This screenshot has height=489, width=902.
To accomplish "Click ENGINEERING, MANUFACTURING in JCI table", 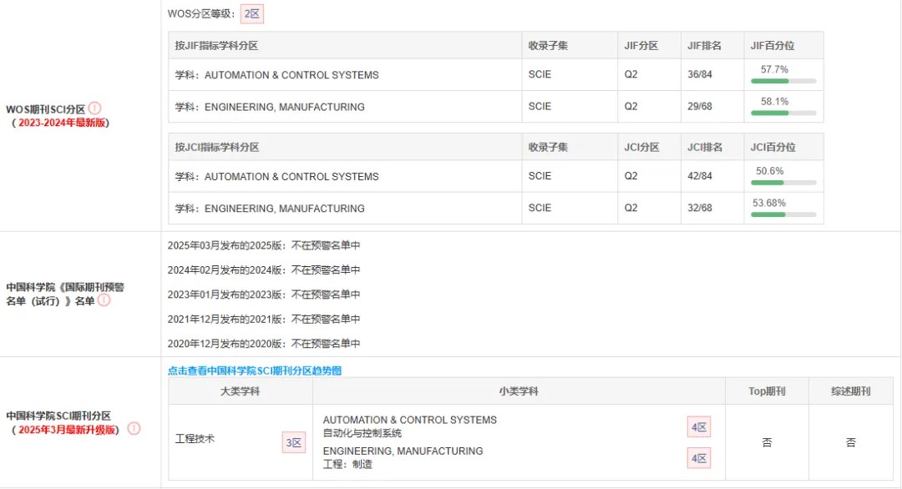I will (x=284, y=209).
